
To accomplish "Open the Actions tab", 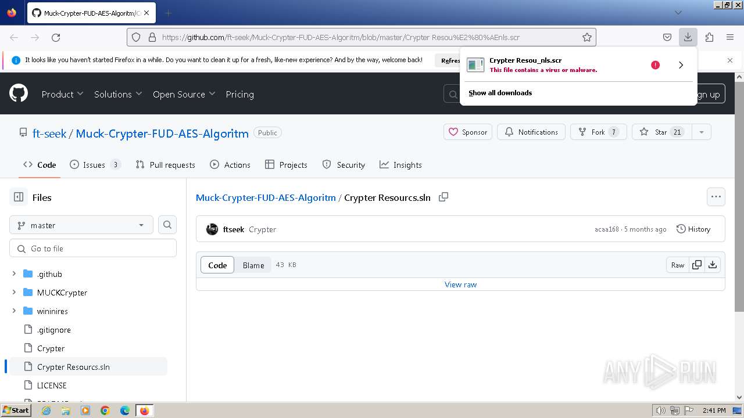I will tap(230, 165).
